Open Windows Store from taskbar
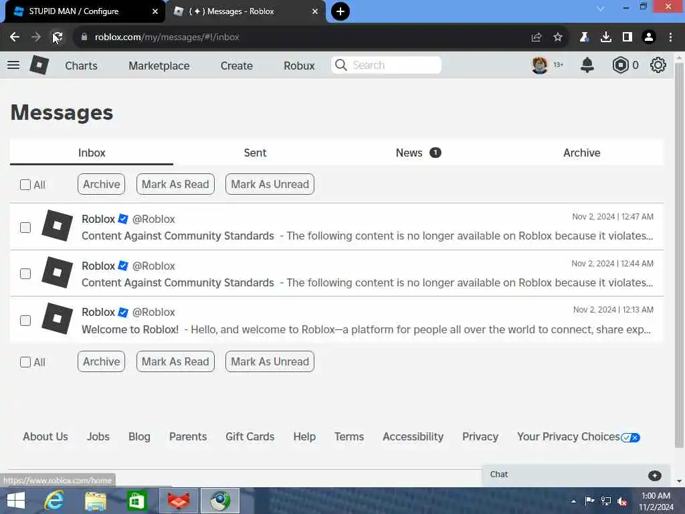 coord(136,501)
